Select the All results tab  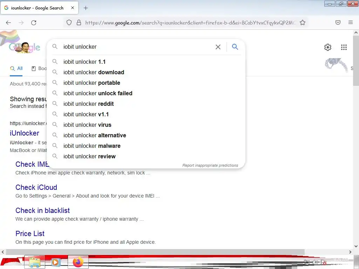[x=16, y=68]
